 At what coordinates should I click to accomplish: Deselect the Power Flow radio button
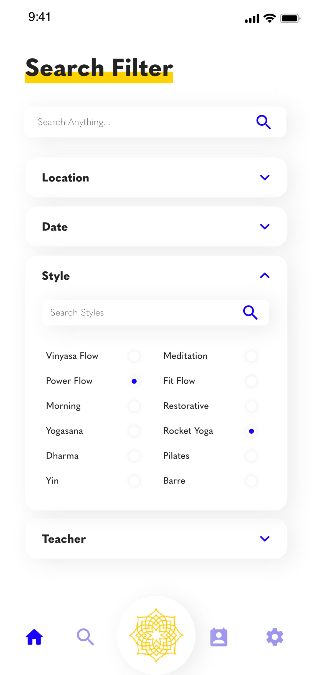134,381
